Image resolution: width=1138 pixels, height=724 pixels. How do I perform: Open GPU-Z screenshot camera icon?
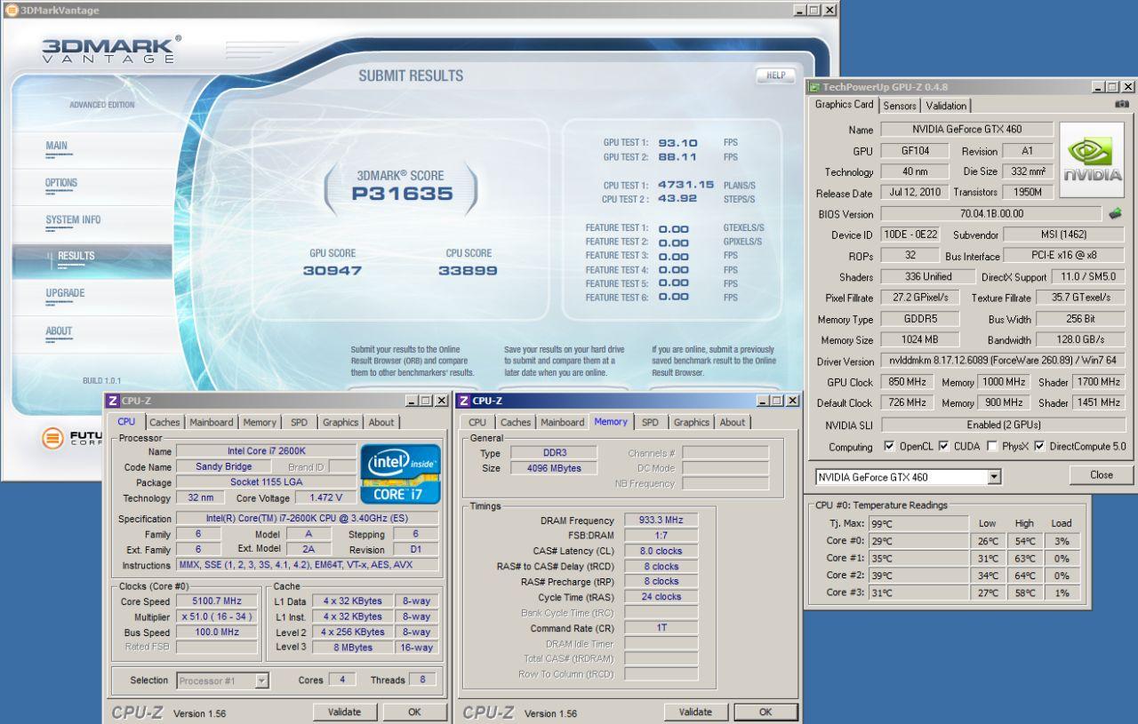(x=1122, y=104)
